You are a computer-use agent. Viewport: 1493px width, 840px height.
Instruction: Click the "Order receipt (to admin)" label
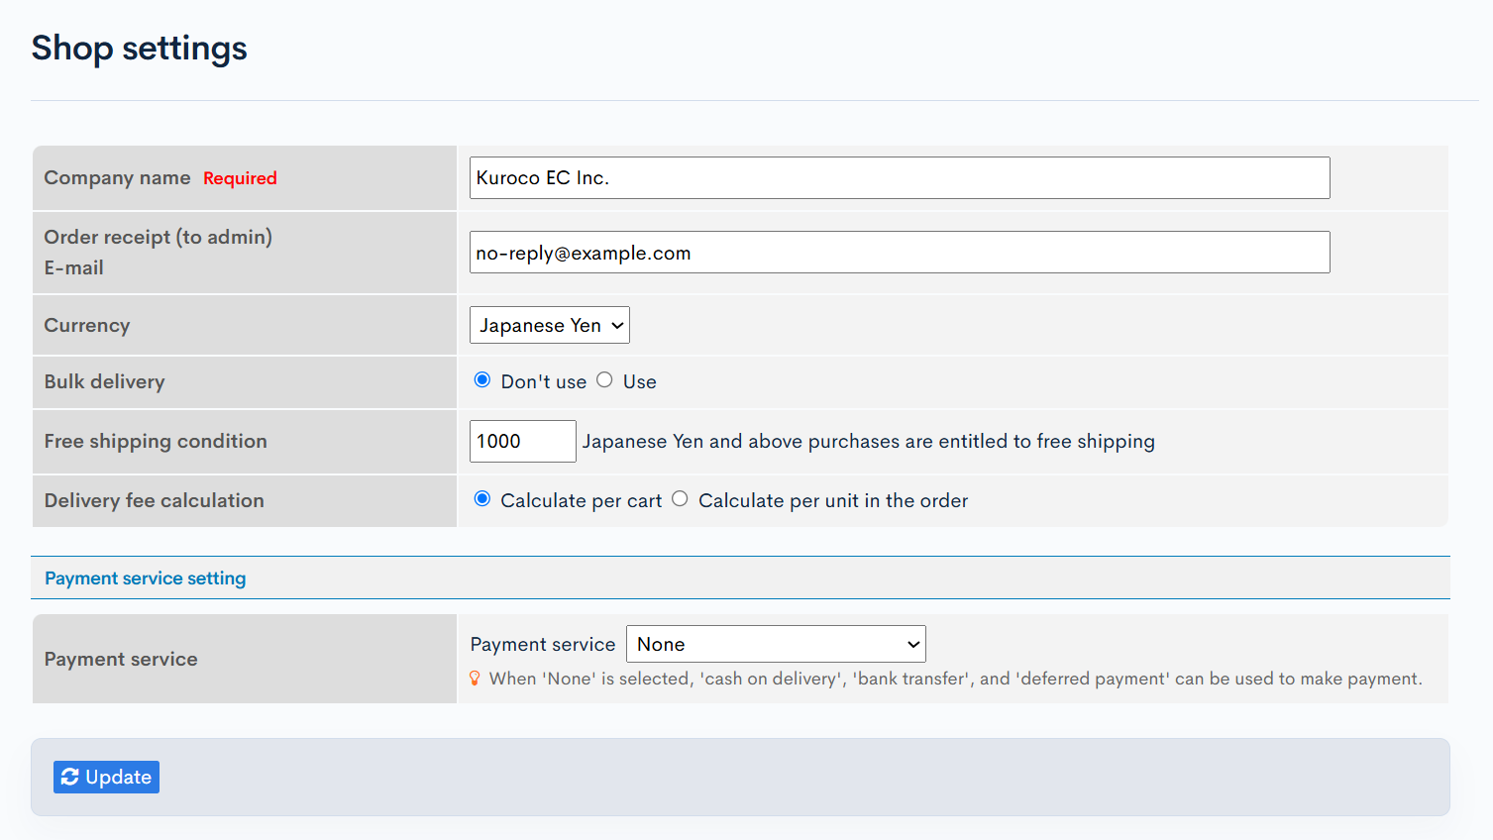point(159,237)
